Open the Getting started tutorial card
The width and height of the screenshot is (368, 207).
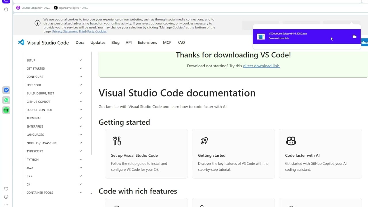[233, 154]
